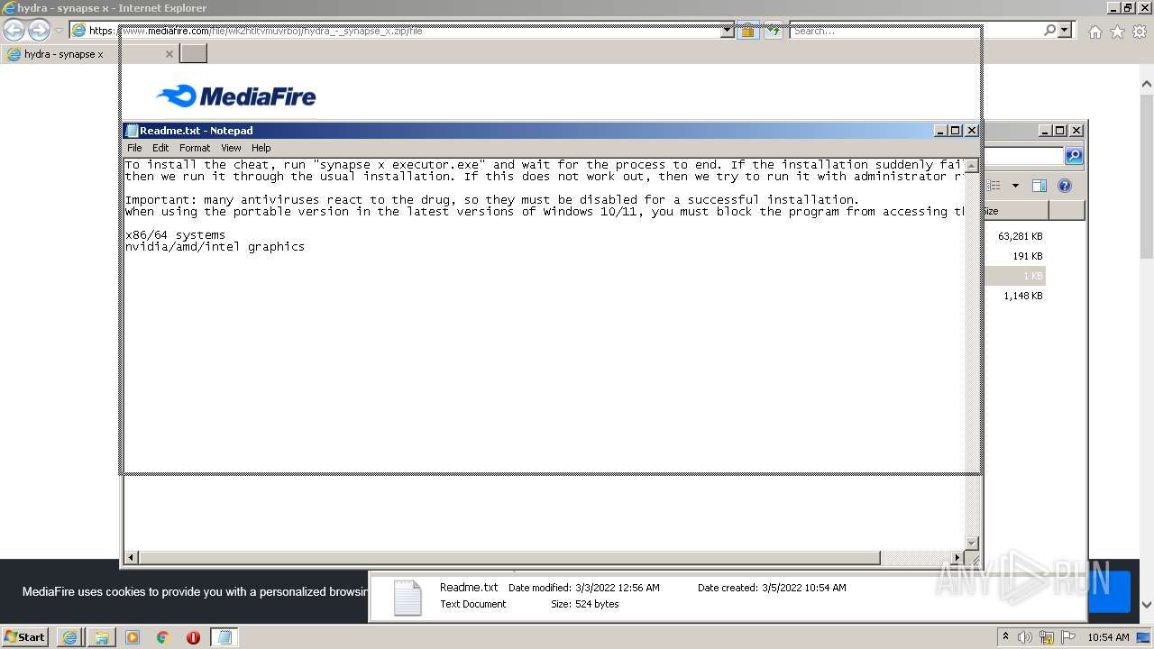Click Readme.txt file icon in details pane
1154x649 pixels.
(x=408, y=597)
